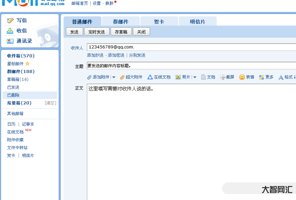Attach a large file via 超大附件
Screen dimensions: 296x200
[x=122, y=77]
